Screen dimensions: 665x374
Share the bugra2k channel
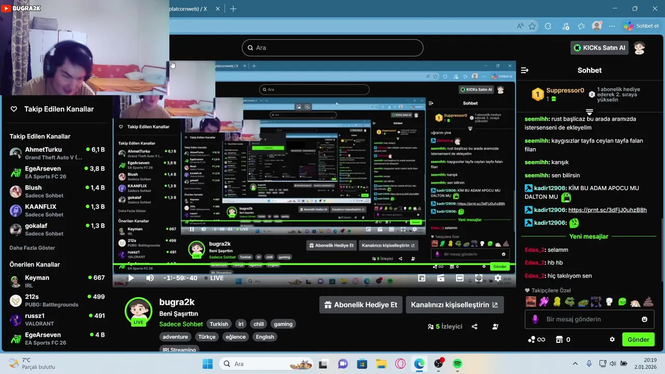[x=474, y=326]
